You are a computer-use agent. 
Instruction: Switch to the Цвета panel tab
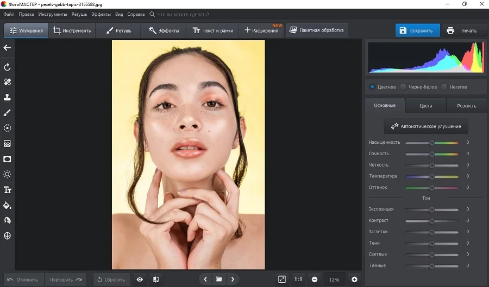[x=425, y=106]
